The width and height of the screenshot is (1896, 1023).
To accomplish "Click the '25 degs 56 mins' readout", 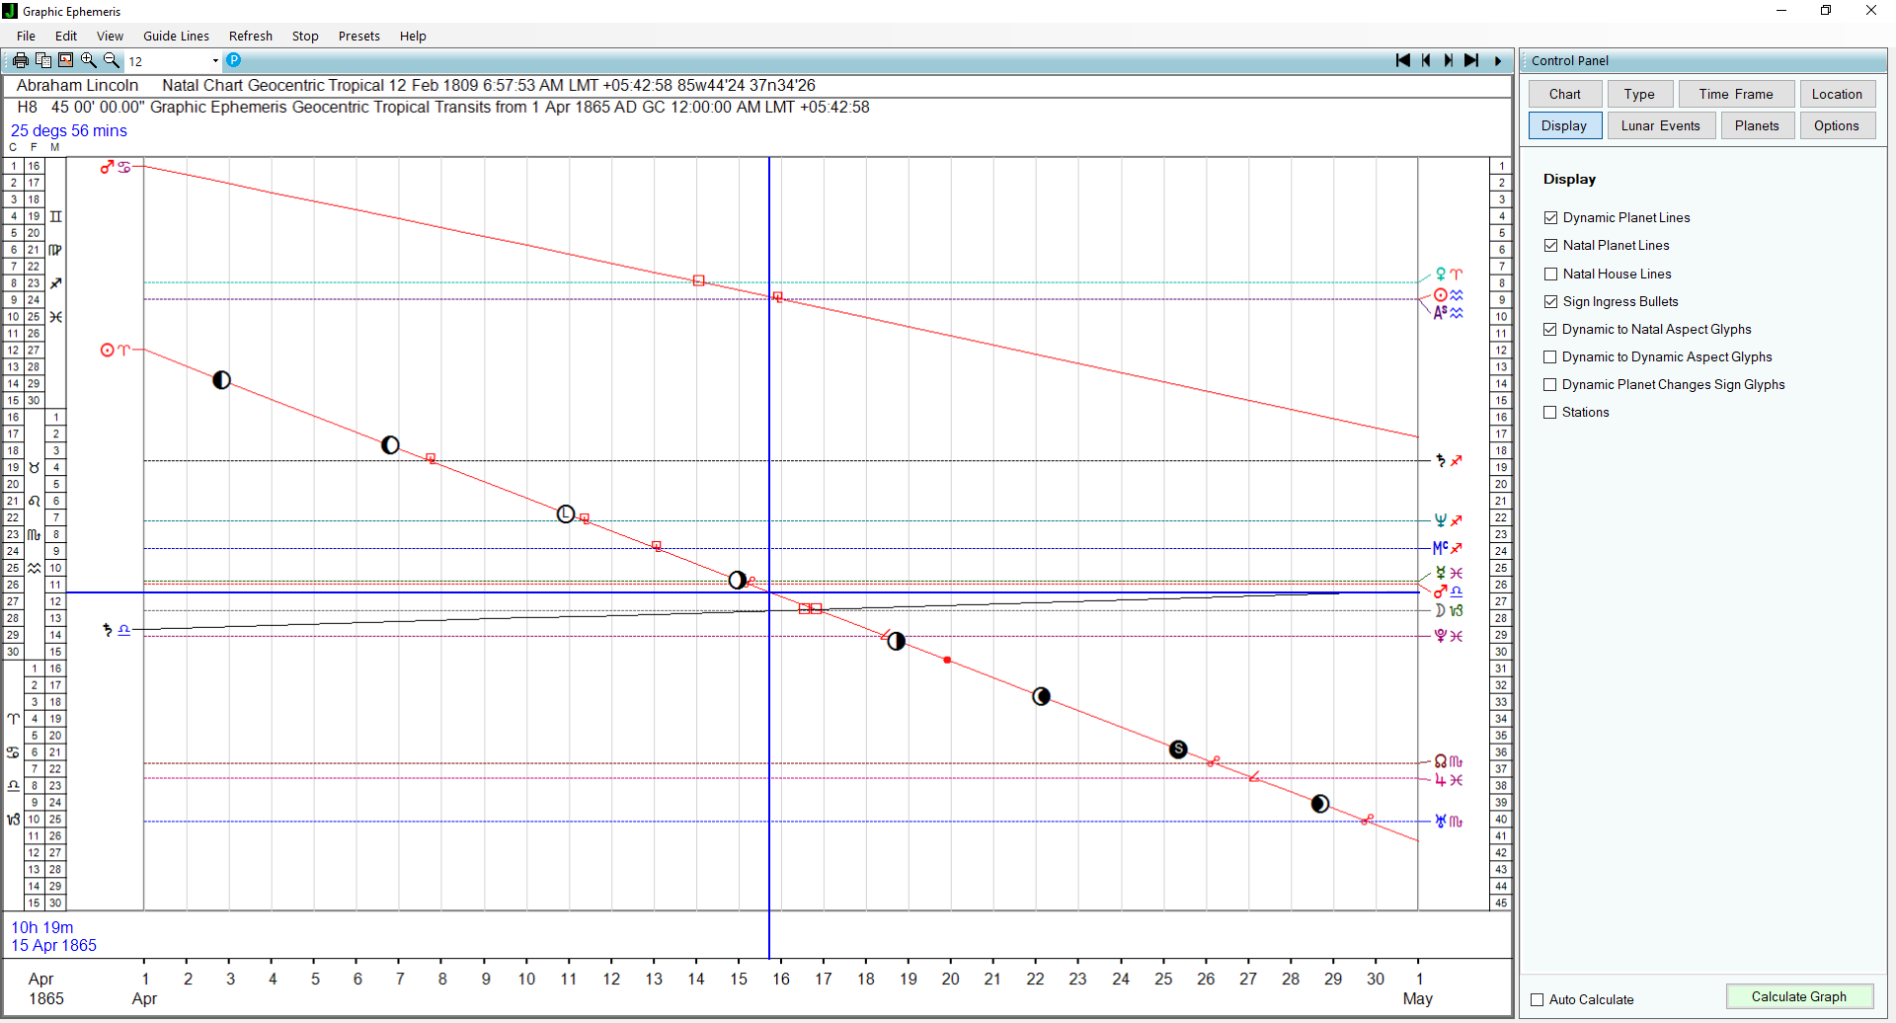I will pyautogui.click(x=69, y=130).
